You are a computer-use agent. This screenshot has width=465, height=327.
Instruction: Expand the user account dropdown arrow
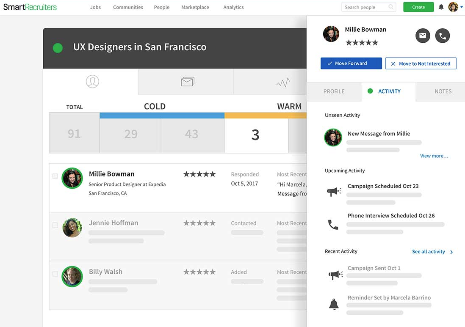[462, 7]
